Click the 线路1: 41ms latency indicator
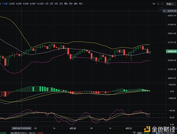The image size is (177, 134). coord(143,133)
